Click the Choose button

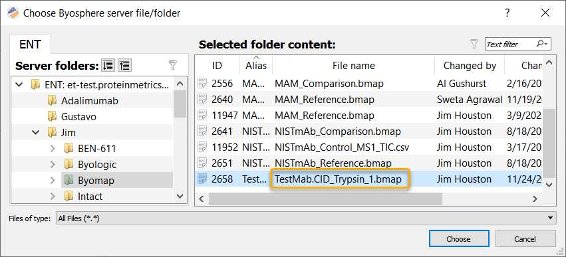tap(459, 238)
